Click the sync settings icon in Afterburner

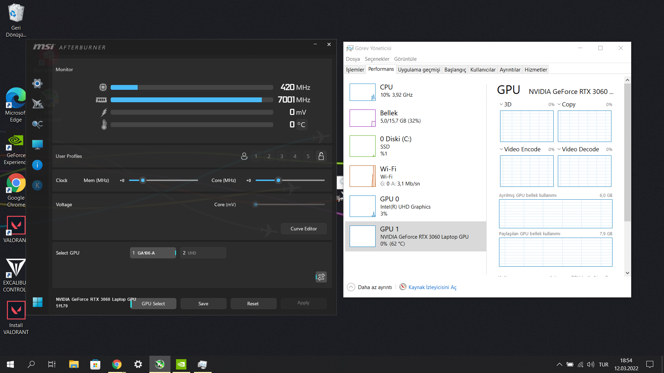(321, 277)
